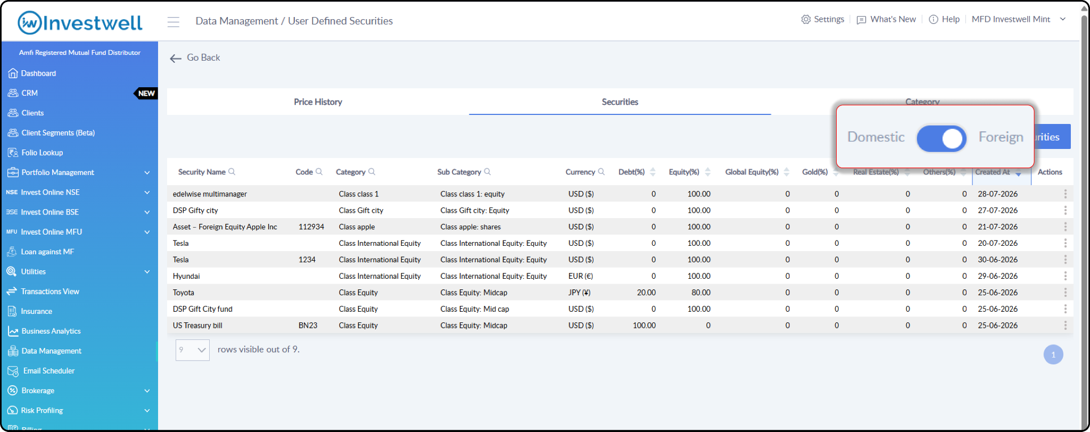The width and height of the screenshot is (1090, 432).
Task: Click the page 1 pagination button
Action: [1053, 355]
